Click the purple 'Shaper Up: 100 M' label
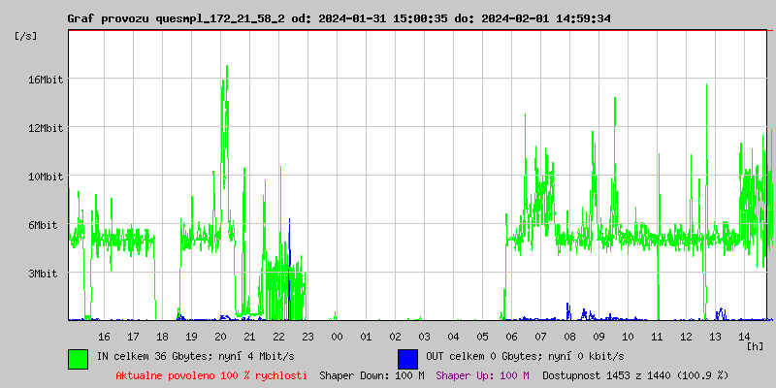 483,375
